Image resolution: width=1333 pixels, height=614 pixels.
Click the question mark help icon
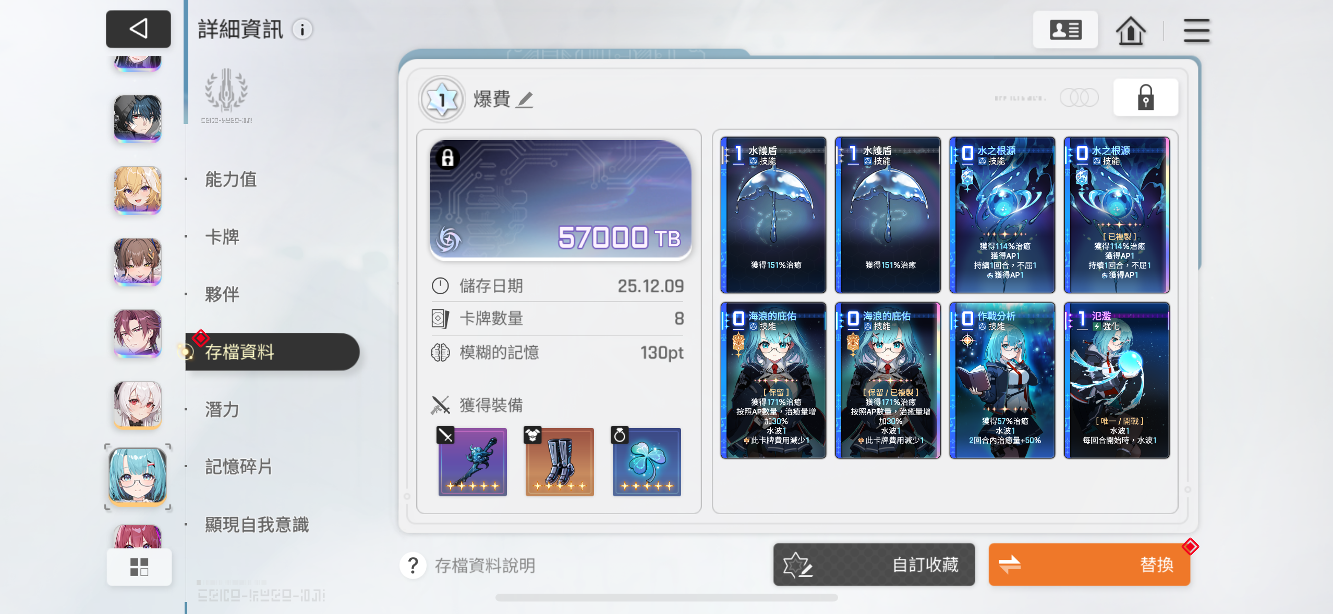click(413, 565)
